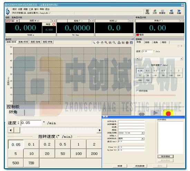Click the red stop button on yellow background

coord(168,113)
